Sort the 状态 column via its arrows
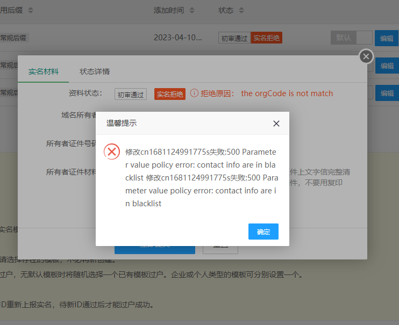 click(241, 11)
